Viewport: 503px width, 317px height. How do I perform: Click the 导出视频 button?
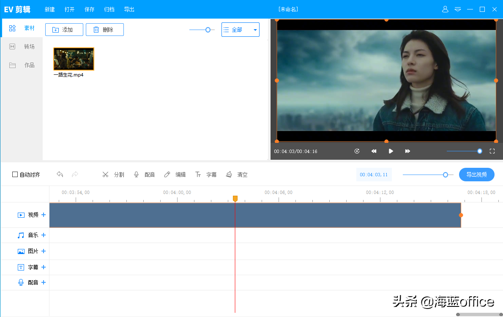[477, 175]
